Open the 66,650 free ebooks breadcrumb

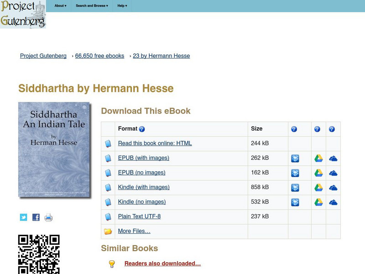pos(99,56)
